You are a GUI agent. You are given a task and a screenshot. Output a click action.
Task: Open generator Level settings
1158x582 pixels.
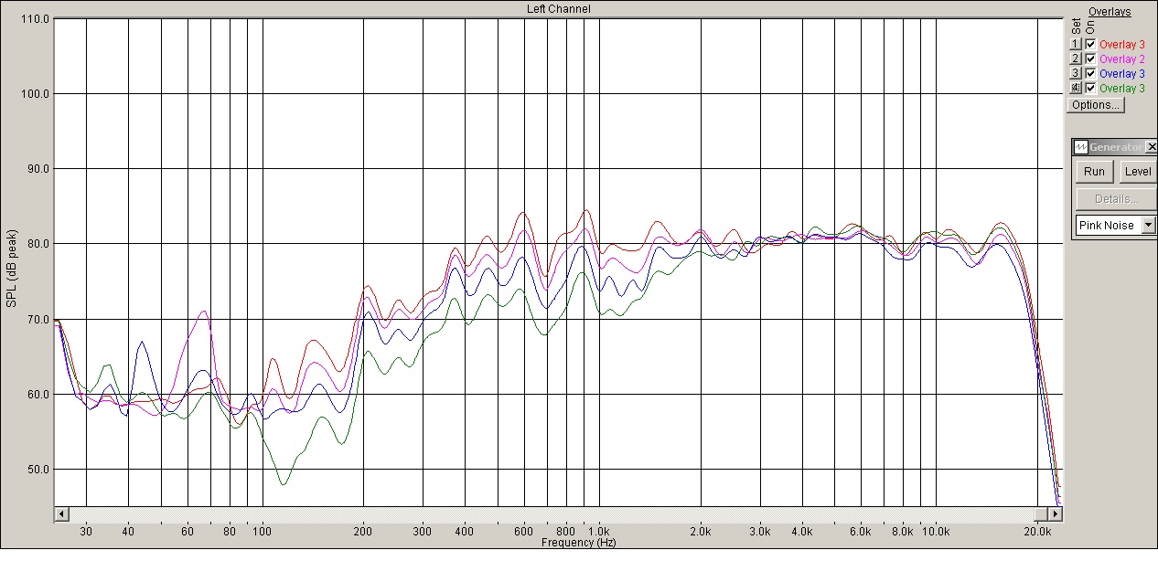tap(1138, 172)
